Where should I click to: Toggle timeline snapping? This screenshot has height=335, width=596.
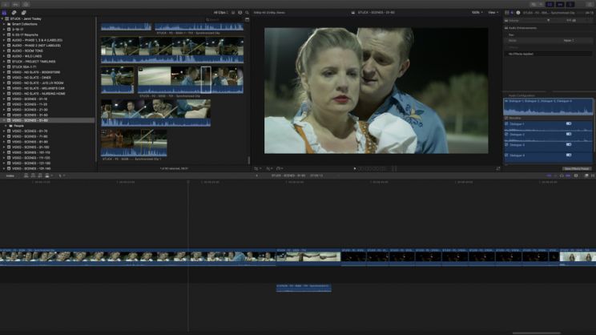tap(568, 176)
